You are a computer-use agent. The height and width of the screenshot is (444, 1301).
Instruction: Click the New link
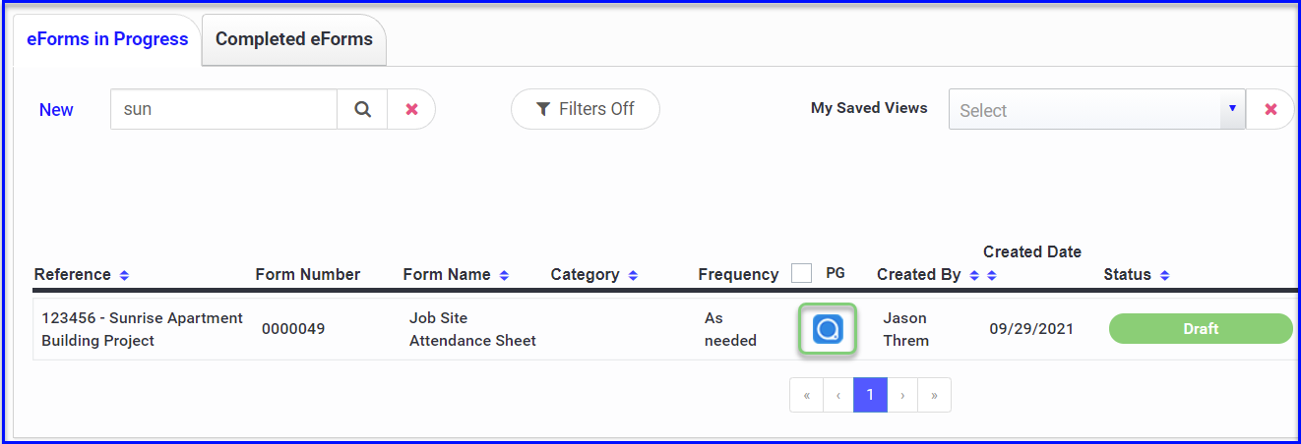coord(56,110)
